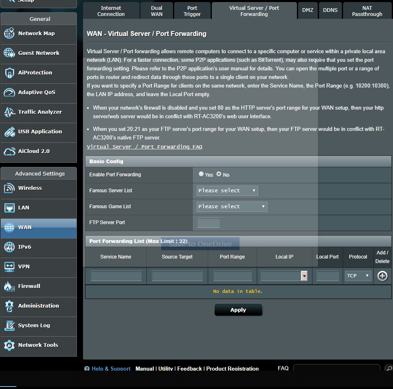Open the Administration gear icon
Screen dimensions: 393x389
tap(9, 306)
